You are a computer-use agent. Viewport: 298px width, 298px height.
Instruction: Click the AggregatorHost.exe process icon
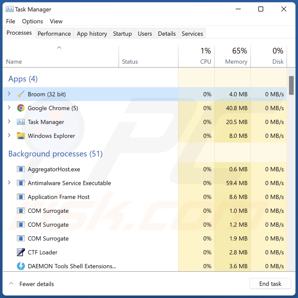21,169
